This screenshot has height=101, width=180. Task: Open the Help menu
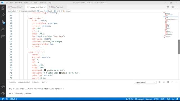(49, 3)
